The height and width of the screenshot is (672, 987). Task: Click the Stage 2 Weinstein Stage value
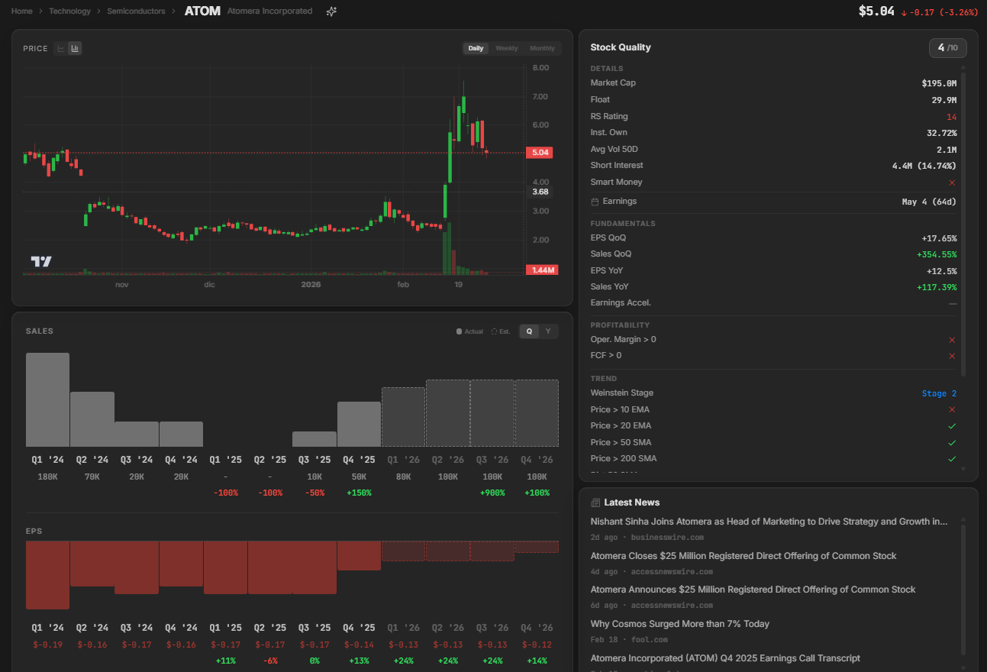coord(939,394)
